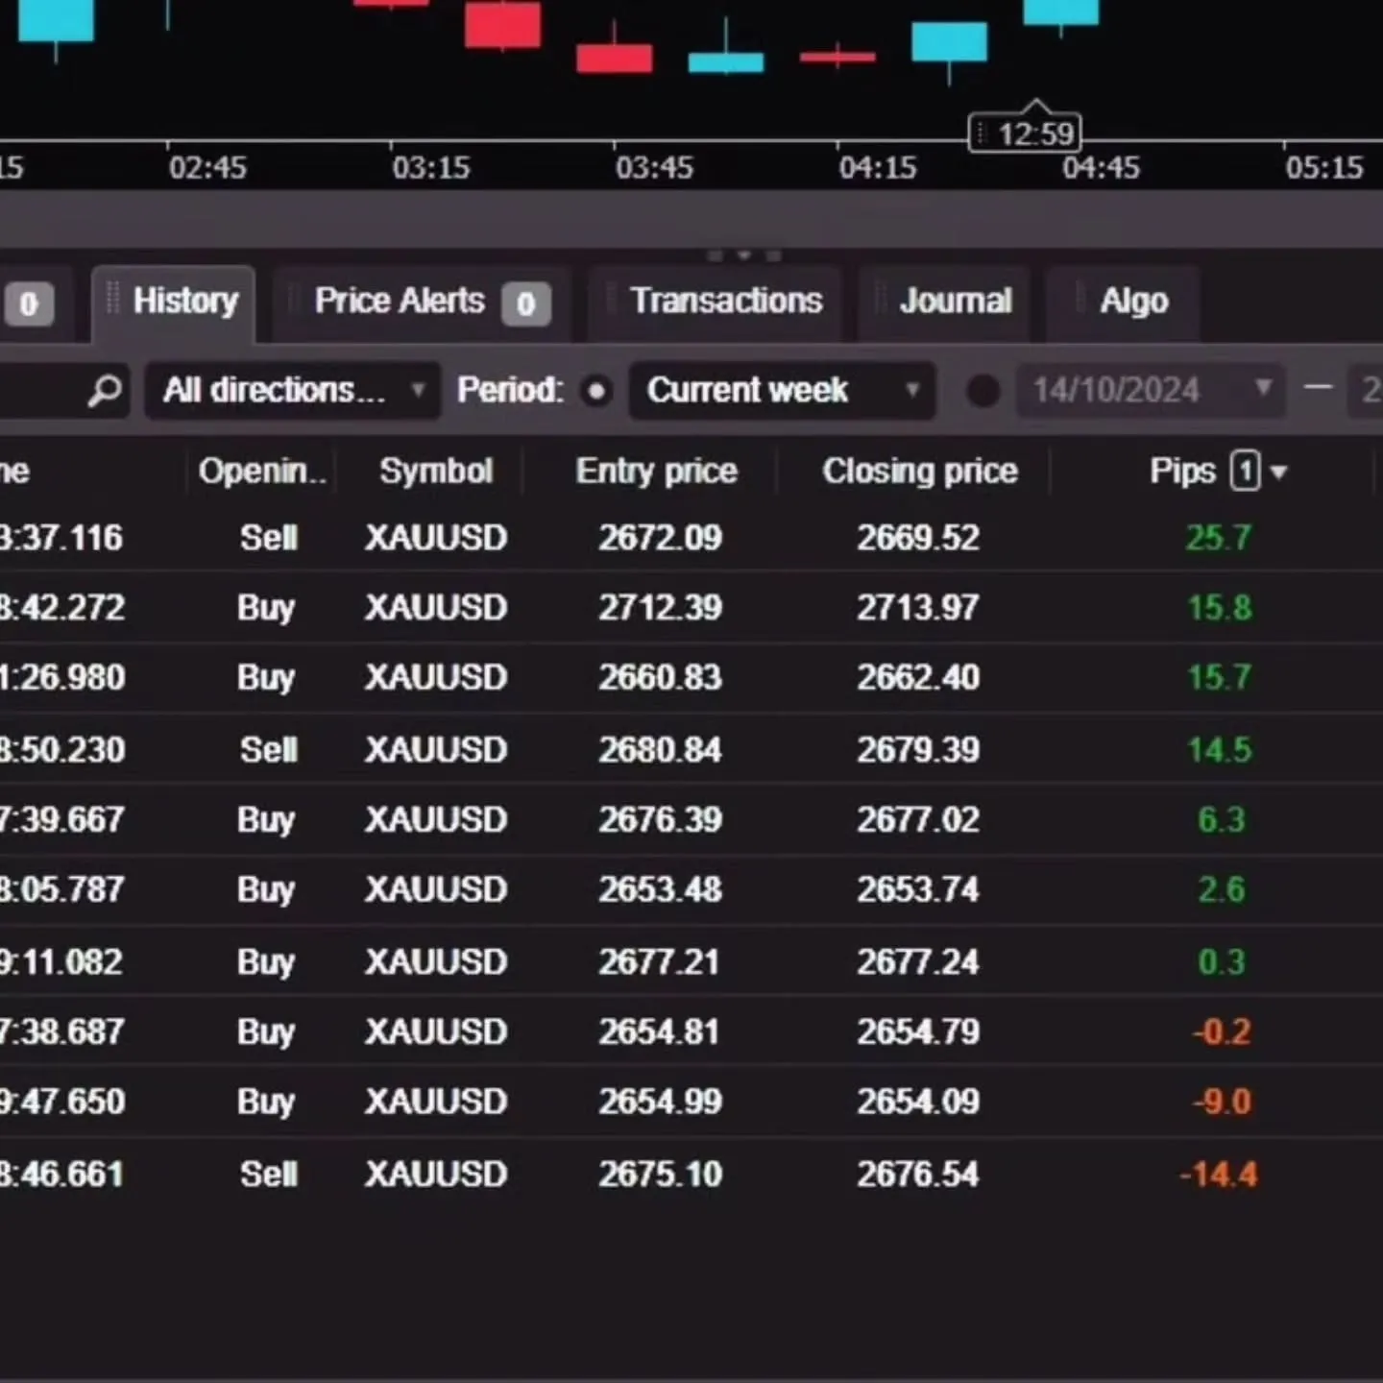This screenshot has width=1383, height=1383.
Task: Open the Algo tab
Action: point(1133,302)
